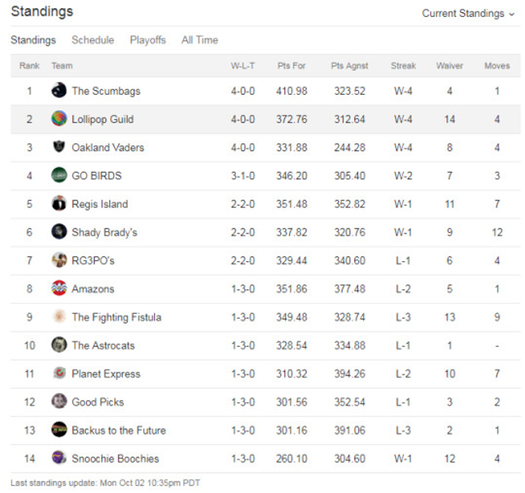The height and width of the screenshot is (493, 525).
Task: Open The Fighting Fistula team page
Action: tap(116, 317)
